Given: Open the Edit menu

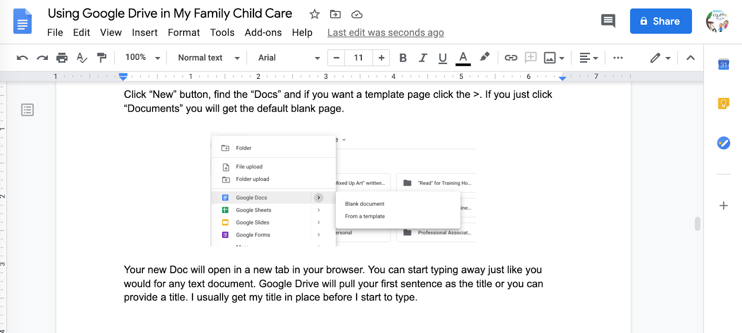Looking at the screenshot, I should coord(82,32).
